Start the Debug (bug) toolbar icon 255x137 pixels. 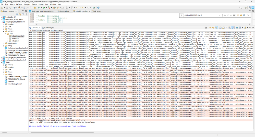[x=39, y=7]
